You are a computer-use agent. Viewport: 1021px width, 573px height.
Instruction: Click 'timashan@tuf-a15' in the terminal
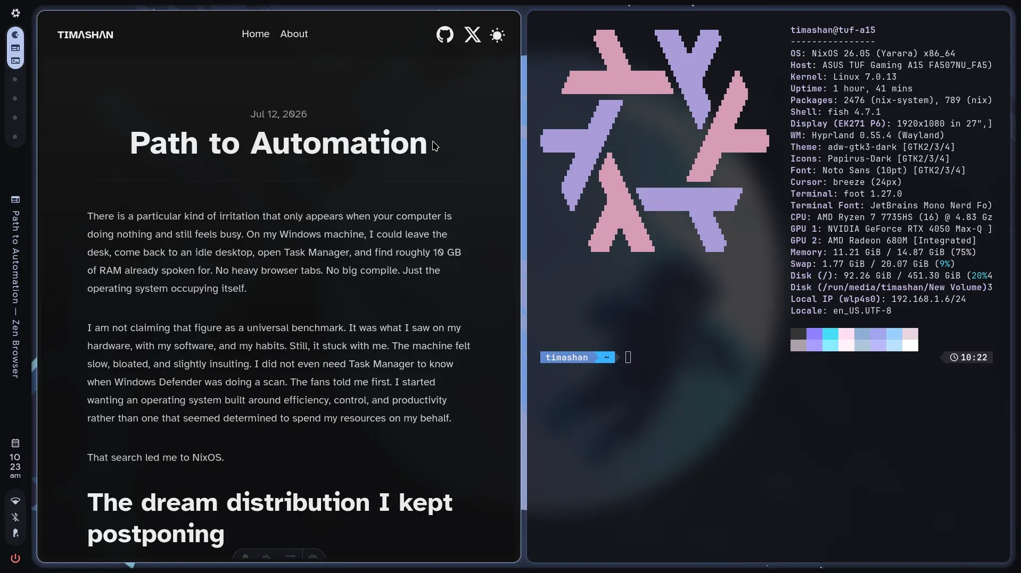pyautogui.click(x=833, y=30)
